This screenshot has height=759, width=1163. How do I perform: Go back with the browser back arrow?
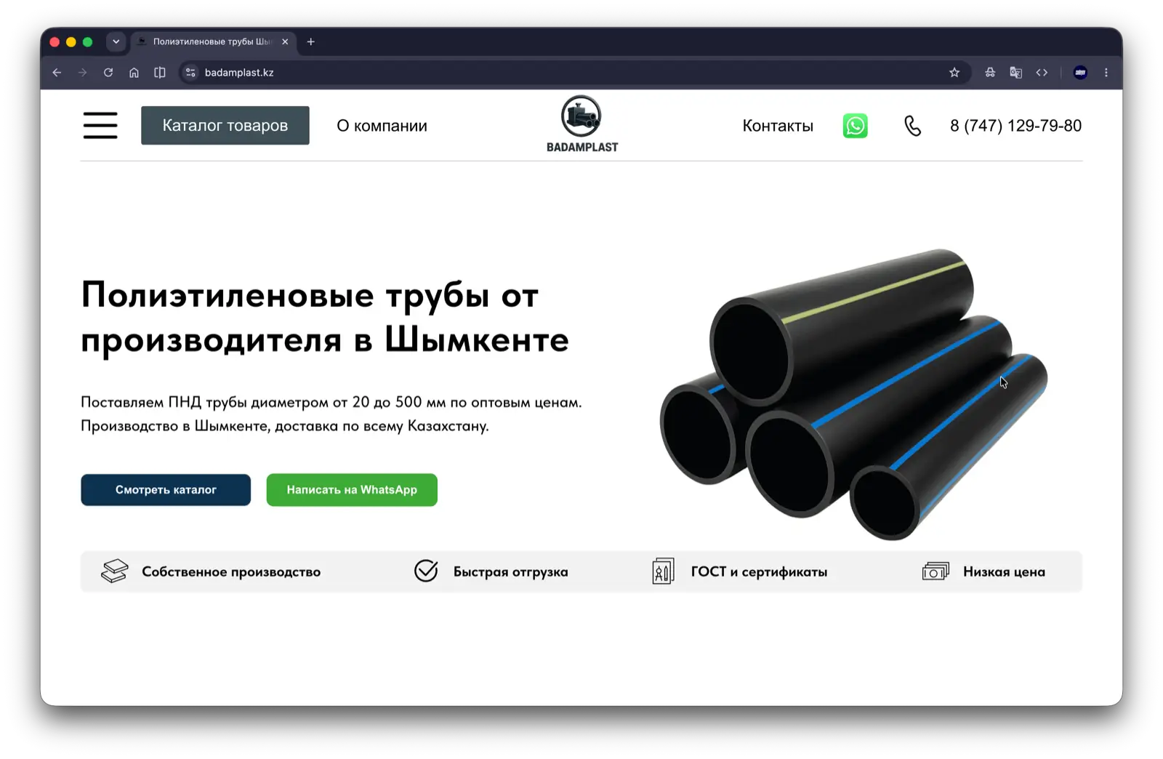click(x=57, y=73)
